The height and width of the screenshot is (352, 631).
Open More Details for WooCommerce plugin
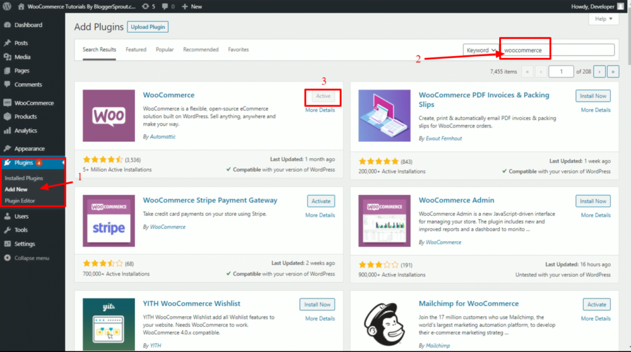(320, 110)
